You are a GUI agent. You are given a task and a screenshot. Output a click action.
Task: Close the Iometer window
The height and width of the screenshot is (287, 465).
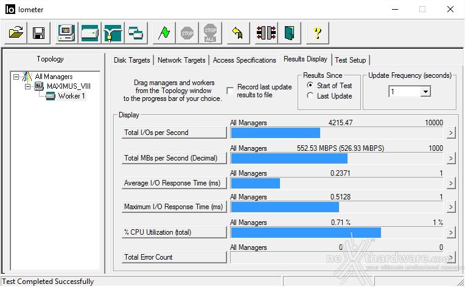pos(450,9)
